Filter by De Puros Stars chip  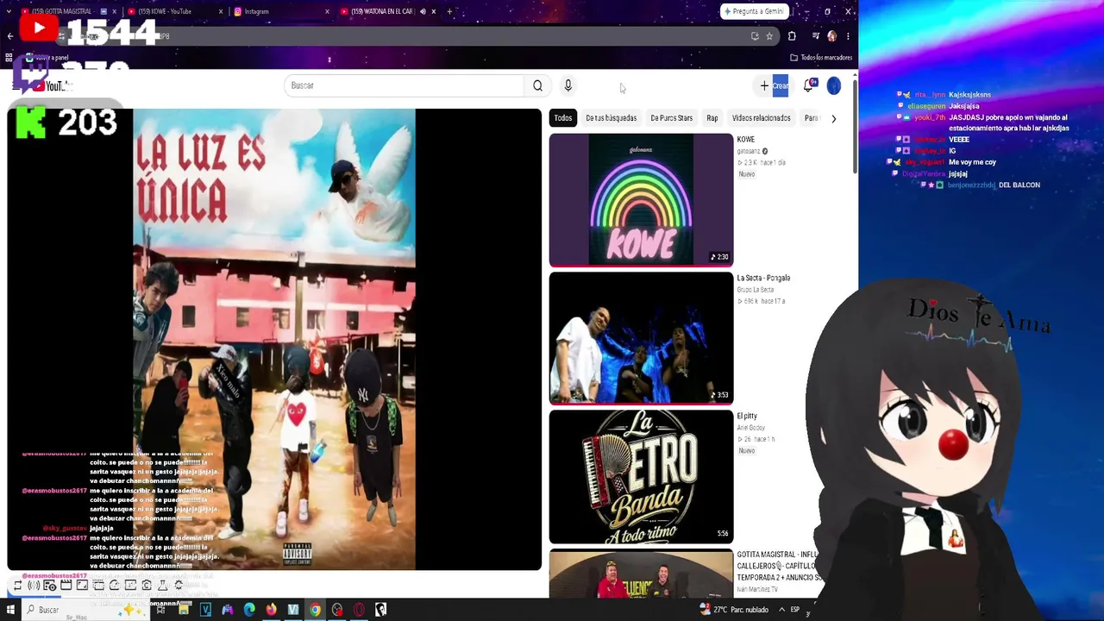point(671,118)
